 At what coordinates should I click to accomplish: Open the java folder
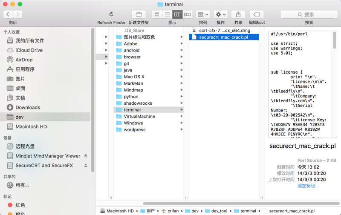[148, 70]
